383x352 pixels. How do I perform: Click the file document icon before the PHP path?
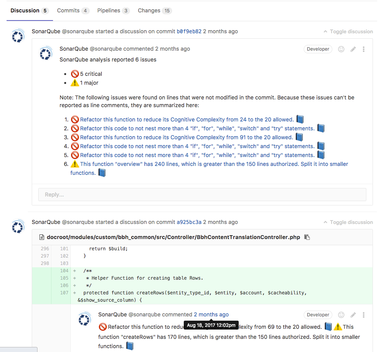click(x=43, y=237)
